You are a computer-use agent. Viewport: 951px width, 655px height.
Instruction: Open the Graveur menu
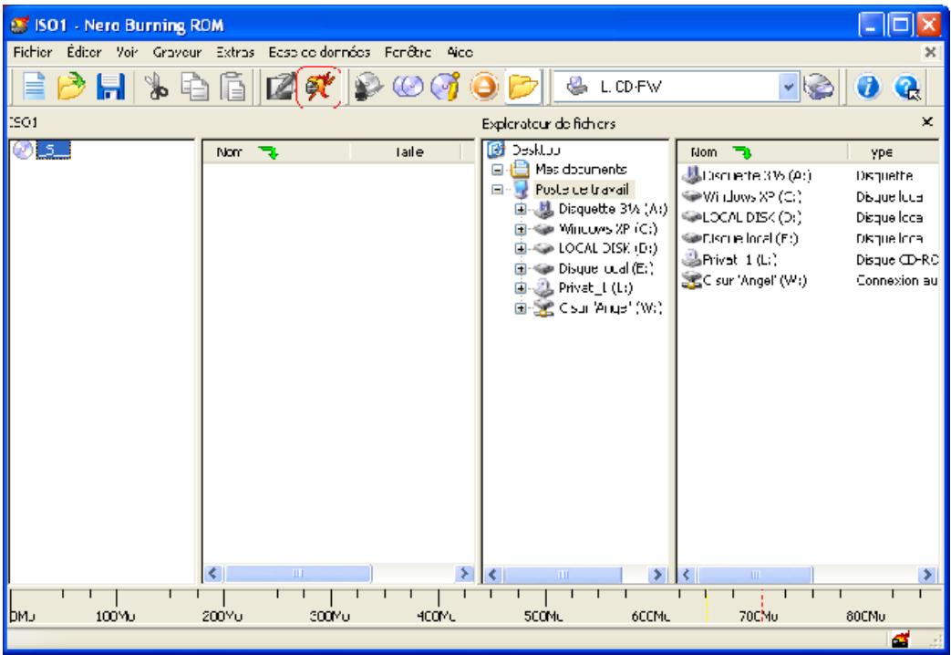pyautogui.click(x=177, y=53)
